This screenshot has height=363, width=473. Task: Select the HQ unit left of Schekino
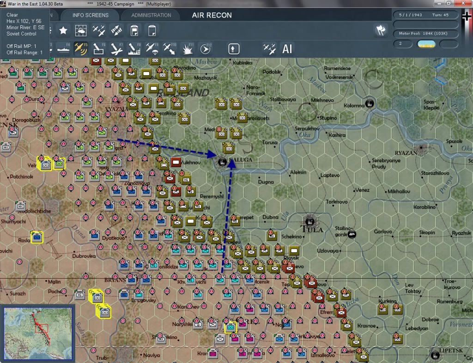point(272,235)
